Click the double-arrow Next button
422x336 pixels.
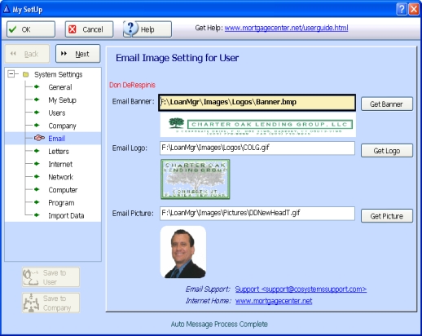pyautogui.click(x=78, y=54)
